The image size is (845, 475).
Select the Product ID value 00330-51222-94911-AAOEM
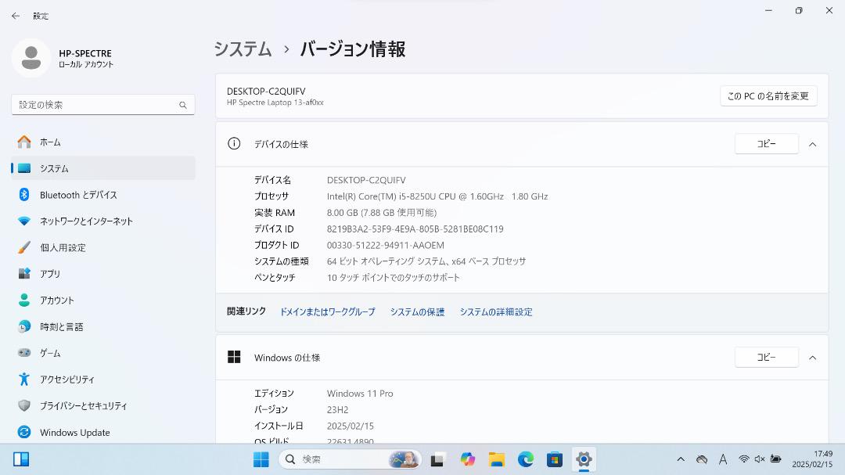click(385, 245)
